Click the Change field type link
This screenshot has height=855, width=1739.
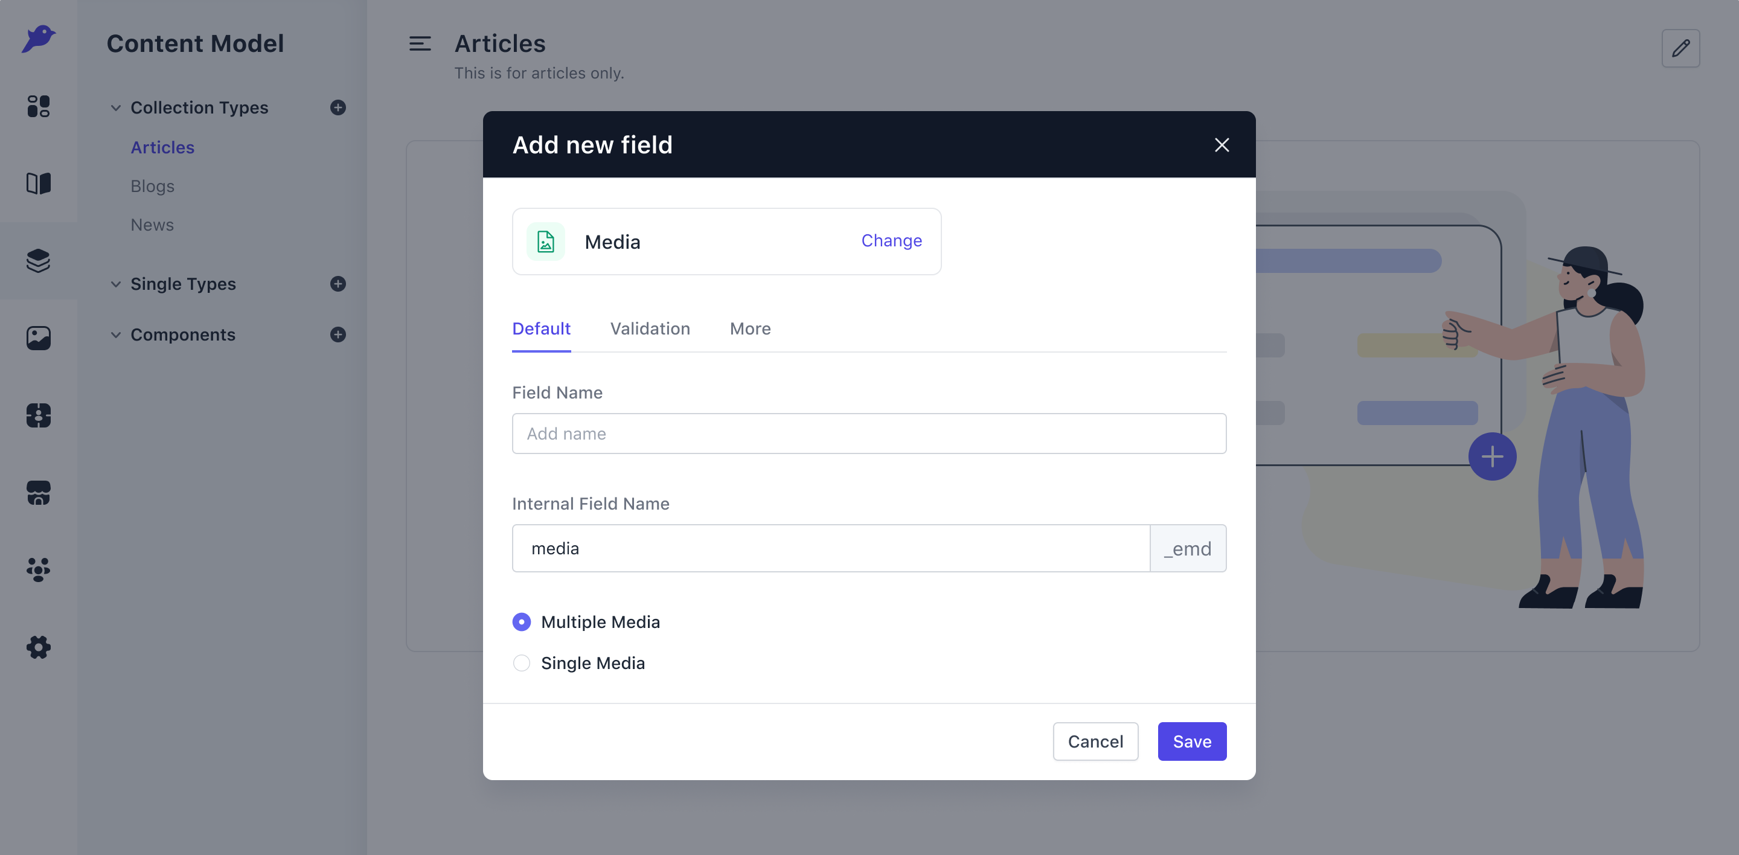[891, 241]
